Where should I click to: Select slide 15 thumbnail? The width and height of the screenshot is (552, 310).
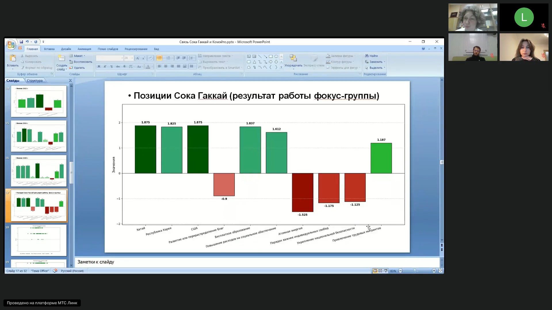tap(39, 136)
